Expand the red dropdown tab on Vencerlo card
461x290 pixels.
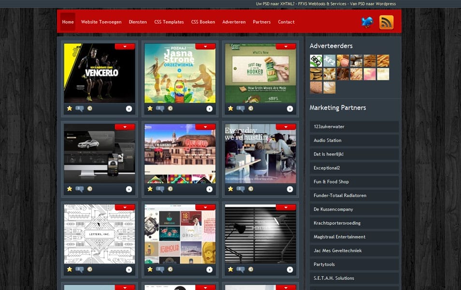click(x=125, y=46)
